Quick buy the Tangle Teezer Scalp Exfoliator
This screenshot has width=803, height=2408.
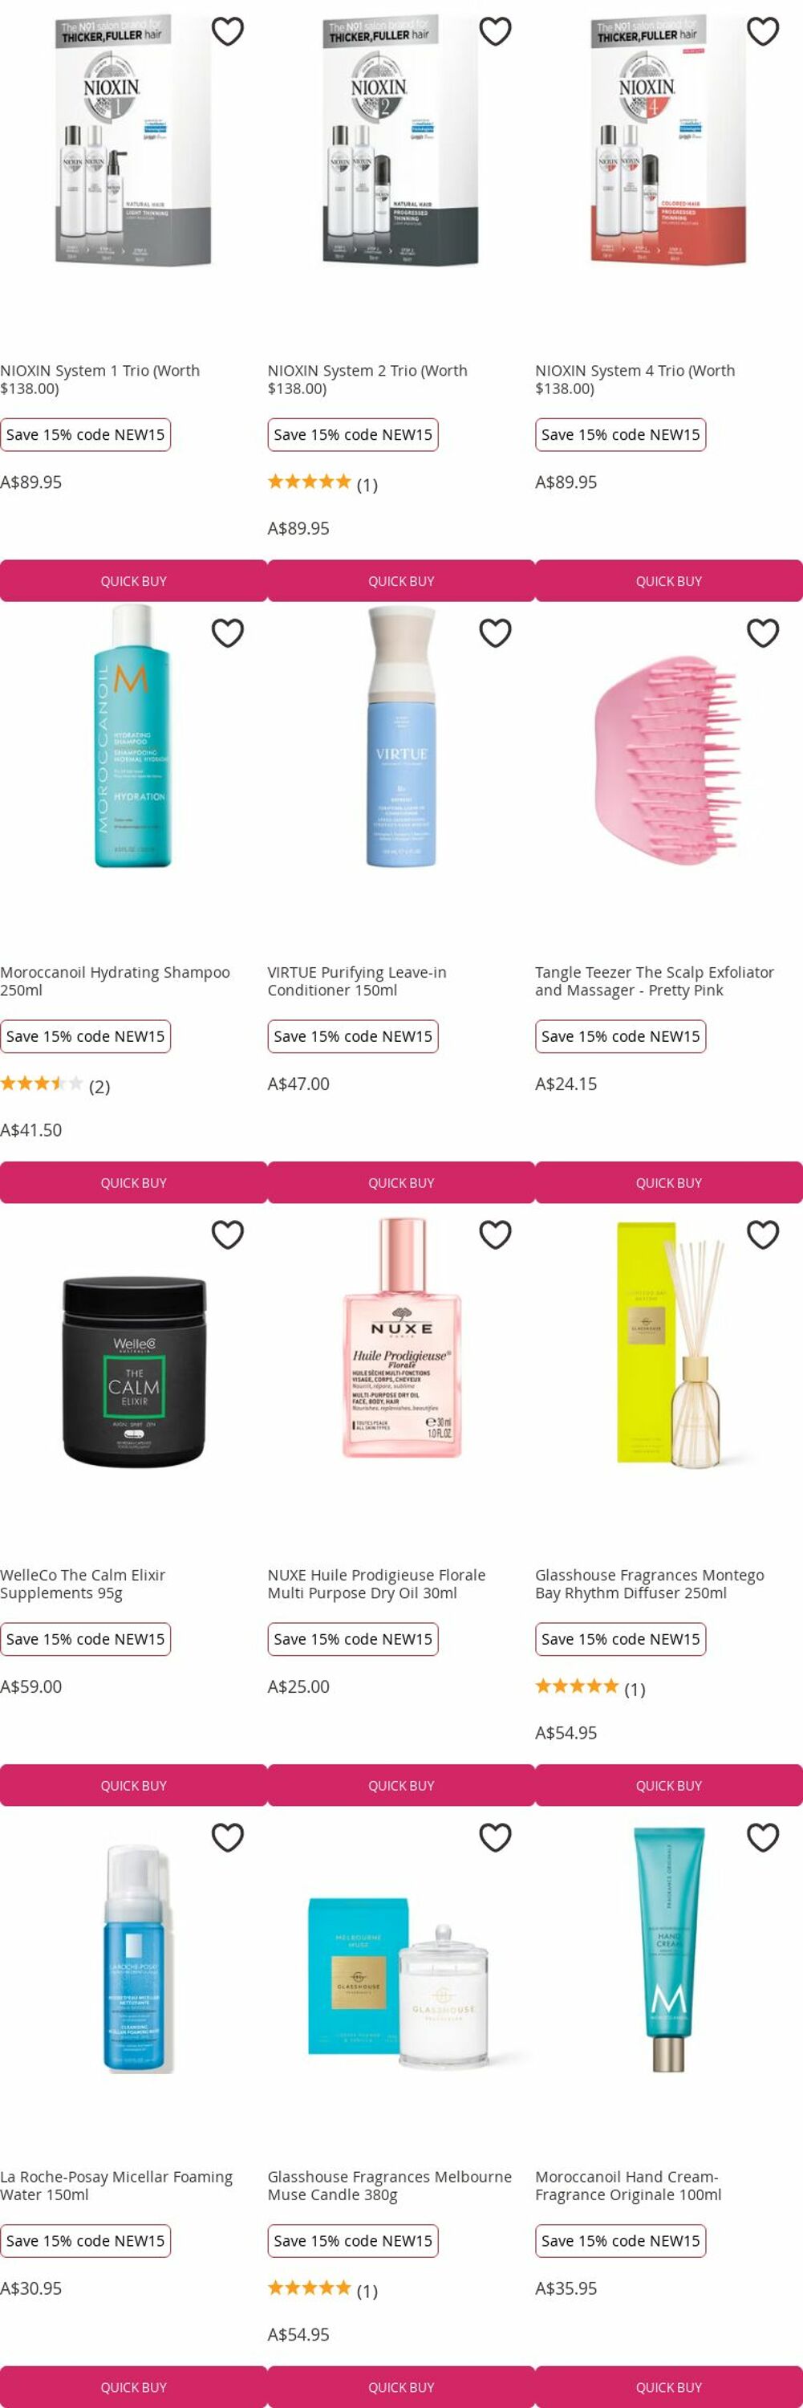(668, 1182)
